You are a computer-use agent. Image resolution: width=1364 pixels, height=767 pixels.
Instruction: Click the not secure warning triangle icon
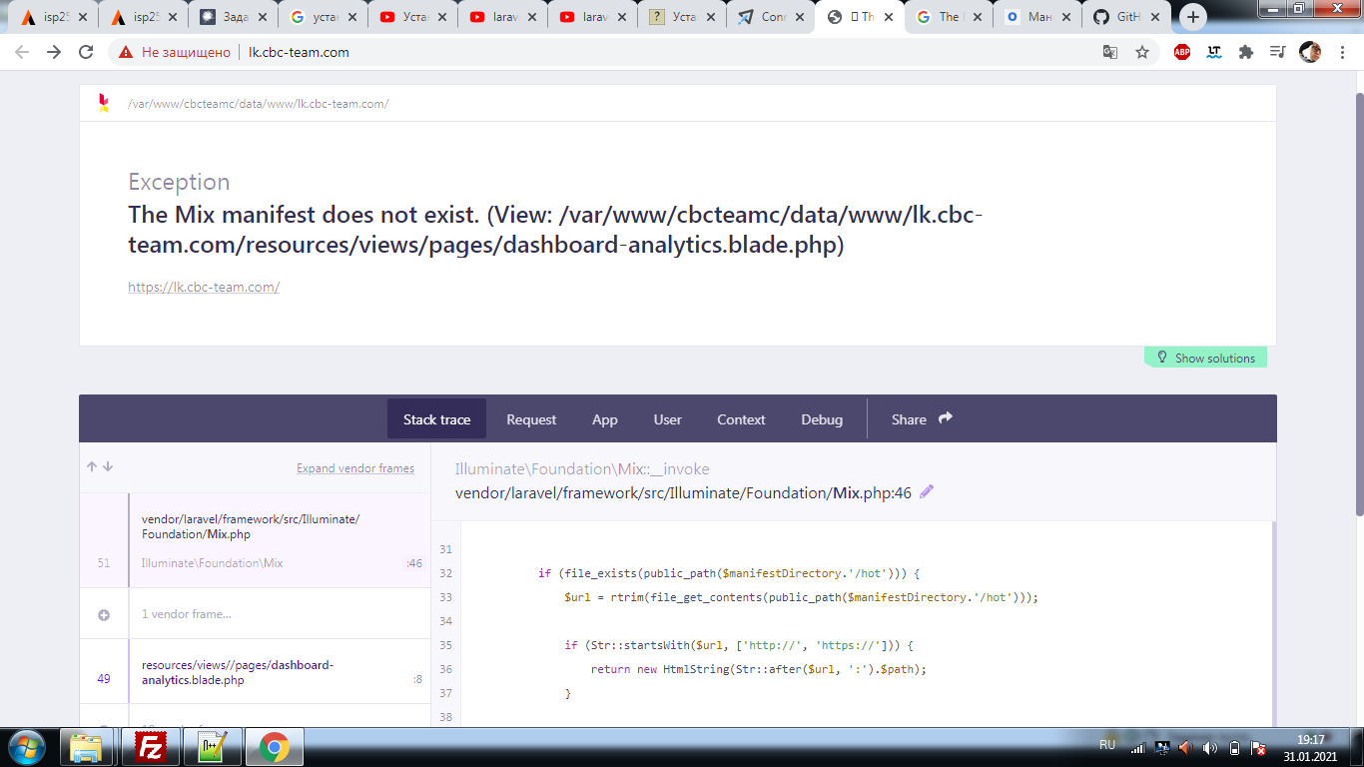[x=126, y=52]
